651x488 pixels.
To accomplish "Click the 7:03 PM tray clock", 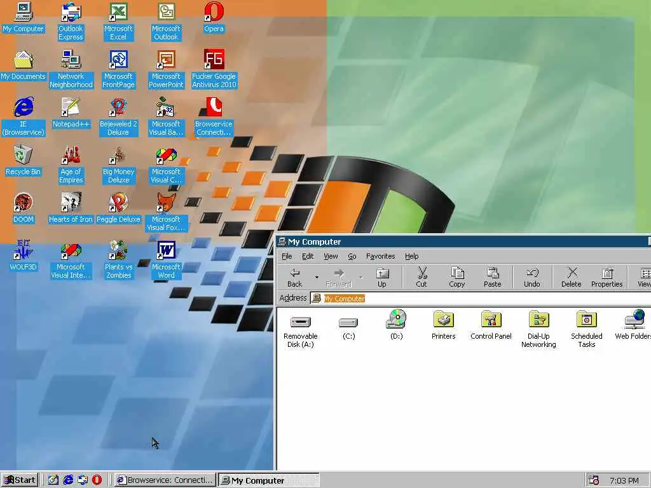I will pyautogui.click(x=624, y=480).
